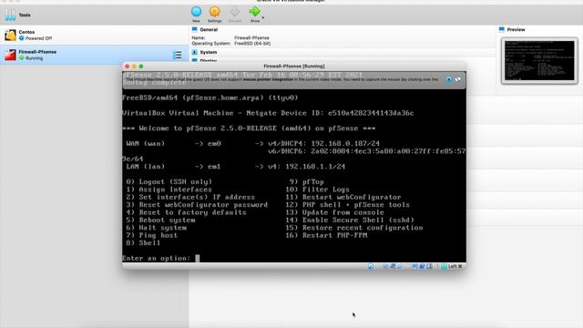Screen dimensions: 583x328
Task: Click the '5) Reboot system' console line
Action: point(160,220)
